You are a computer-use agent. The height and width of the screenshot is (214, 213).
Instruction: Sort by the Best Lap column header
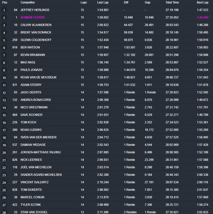click(202, 2)
